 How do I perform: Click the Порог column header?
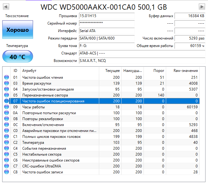click(155, 71)
